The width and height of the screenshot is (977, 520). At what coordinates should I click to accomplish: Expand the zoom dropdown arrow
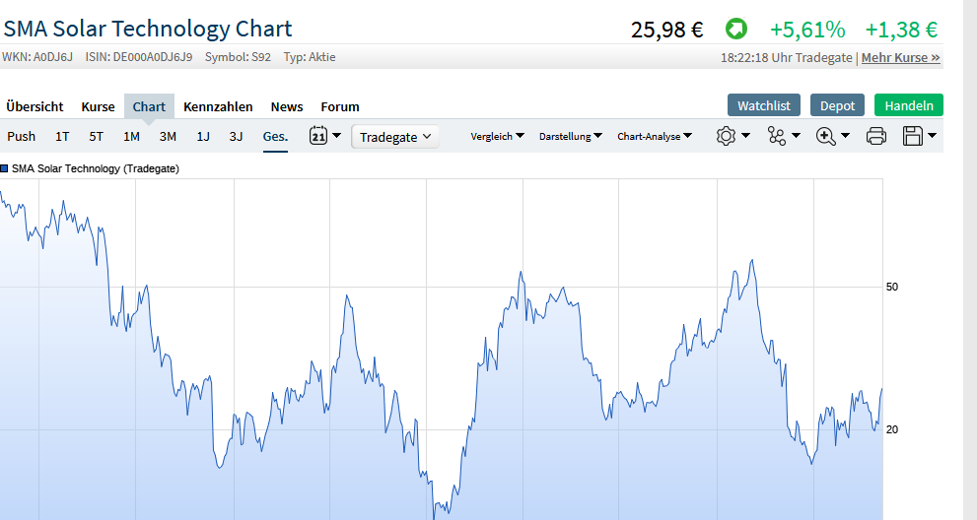(846, 135)
